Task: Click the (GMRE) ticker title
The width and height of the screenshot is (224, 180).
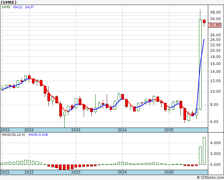Action: click(x=9, y=2)
